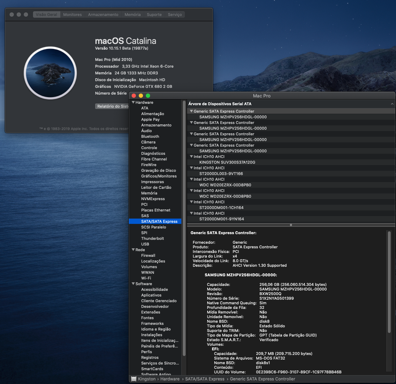Collapse the selected Generic SATA Express Controller row
Screen dimensions: 396x384
[x=191, y=111]
